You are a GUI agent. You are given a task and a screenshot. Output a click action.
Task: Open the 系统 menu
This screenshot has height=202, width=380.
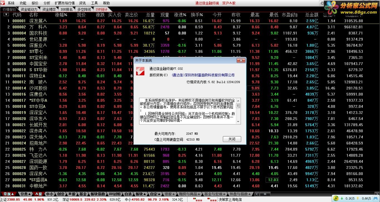point(11,3)
